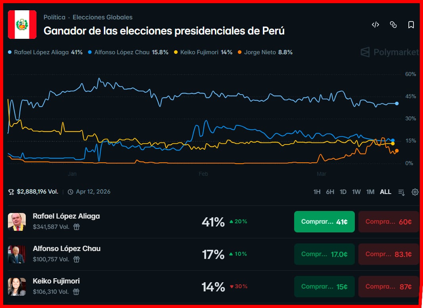Switch chart to 6H range
This screenshot has width=423, height=308.
330,192
